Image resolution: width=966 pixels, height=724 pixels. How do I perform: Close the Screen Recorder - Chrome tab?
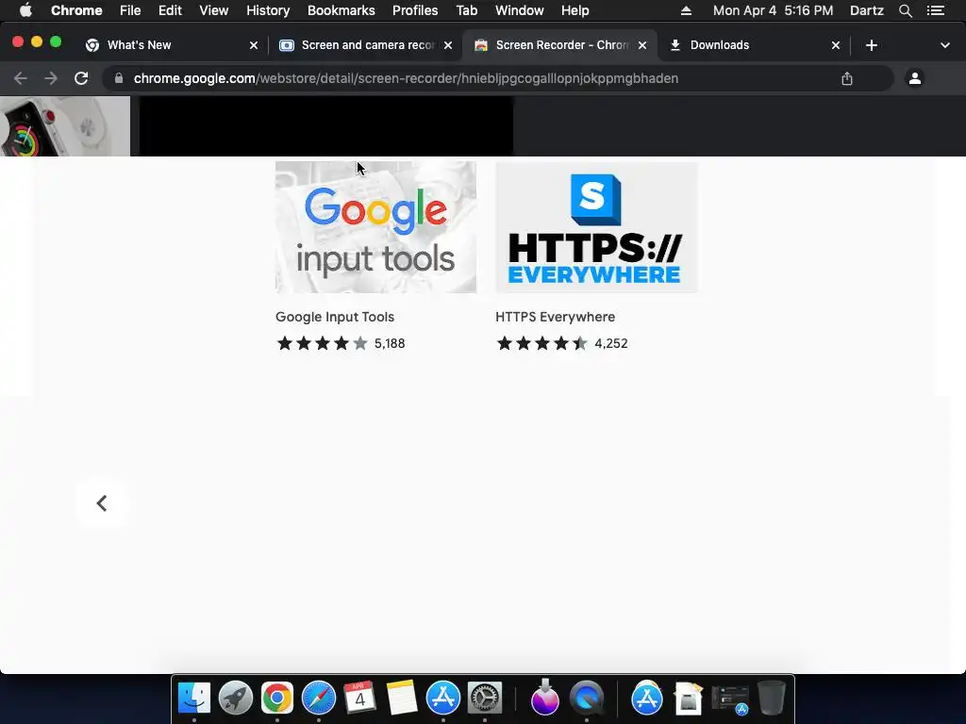pos(641,45)
